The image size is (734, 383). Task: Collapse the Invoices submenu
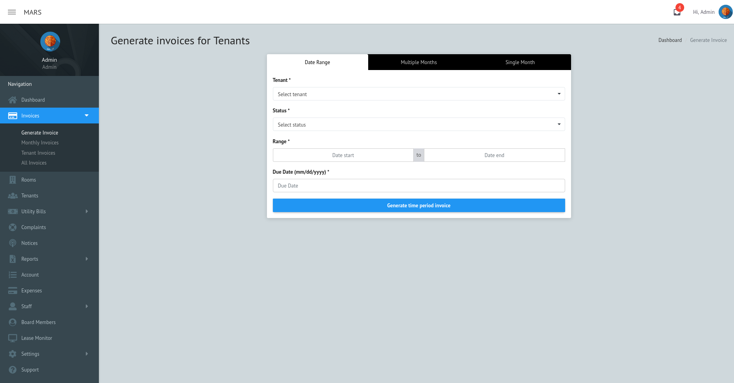tap(87, 116)
